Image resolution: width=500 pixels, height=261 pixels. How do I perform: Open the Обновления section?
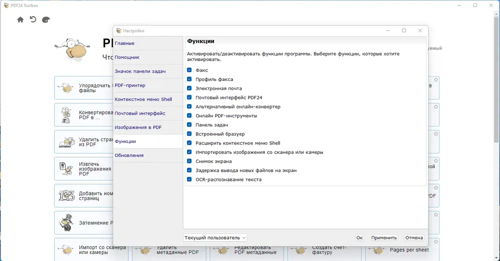(148, 155)
